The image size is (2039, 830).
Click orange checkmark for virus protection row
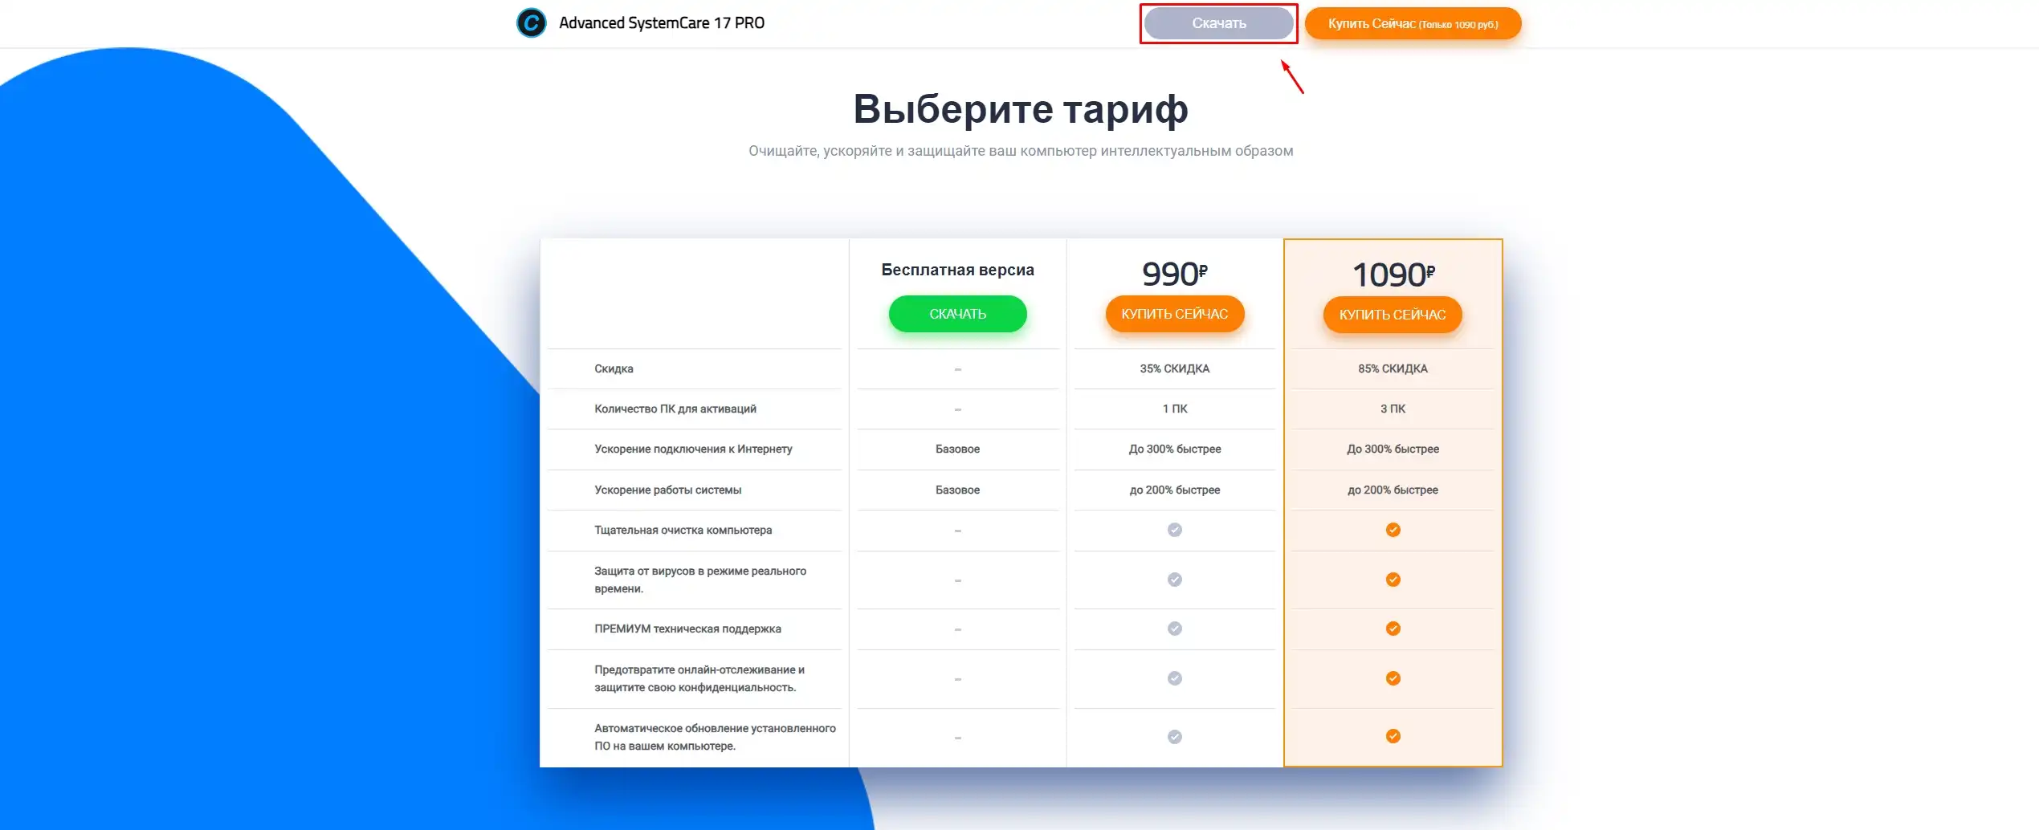pyautogui.click(x=1393, y=580)
